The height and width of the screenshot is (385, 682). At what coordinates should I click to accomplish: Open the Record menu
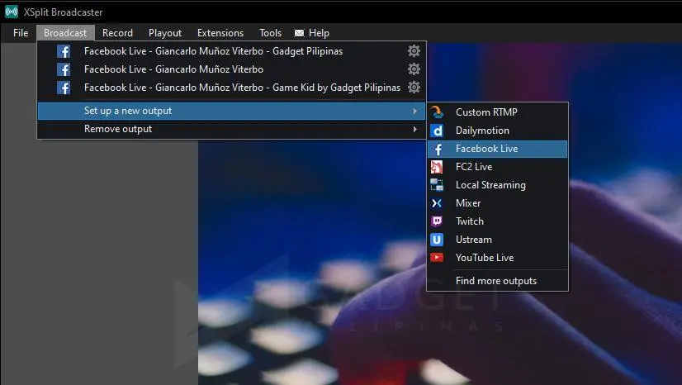[x=117, y=33]
